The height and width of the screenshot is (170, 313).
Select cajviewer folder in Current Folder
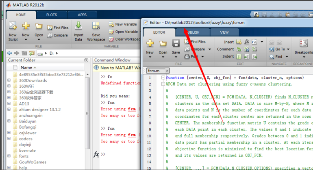(28, 133)
